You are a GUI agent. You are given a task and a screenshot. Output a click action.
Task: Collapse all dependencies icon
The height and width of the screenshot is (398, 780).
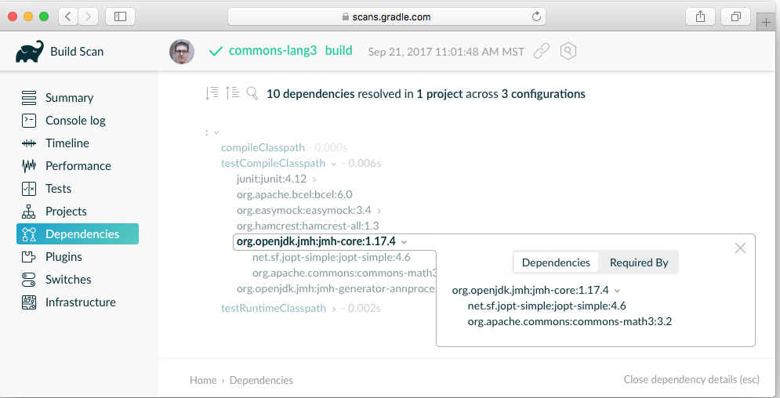pos(232,93)
